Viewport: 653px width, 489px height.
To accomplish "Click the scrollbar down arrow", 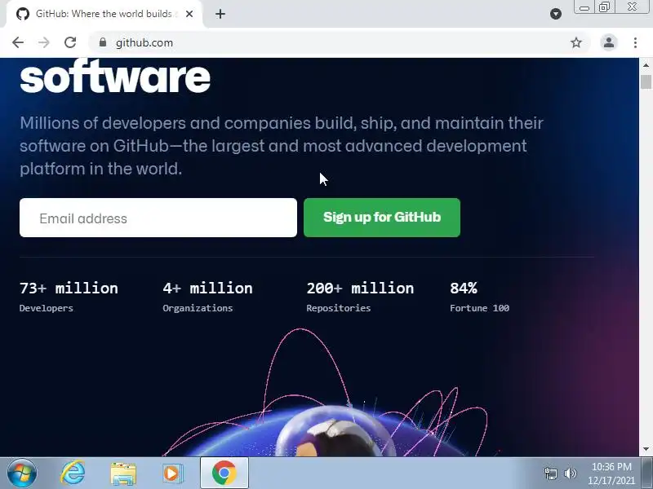I will click(646, 449).
